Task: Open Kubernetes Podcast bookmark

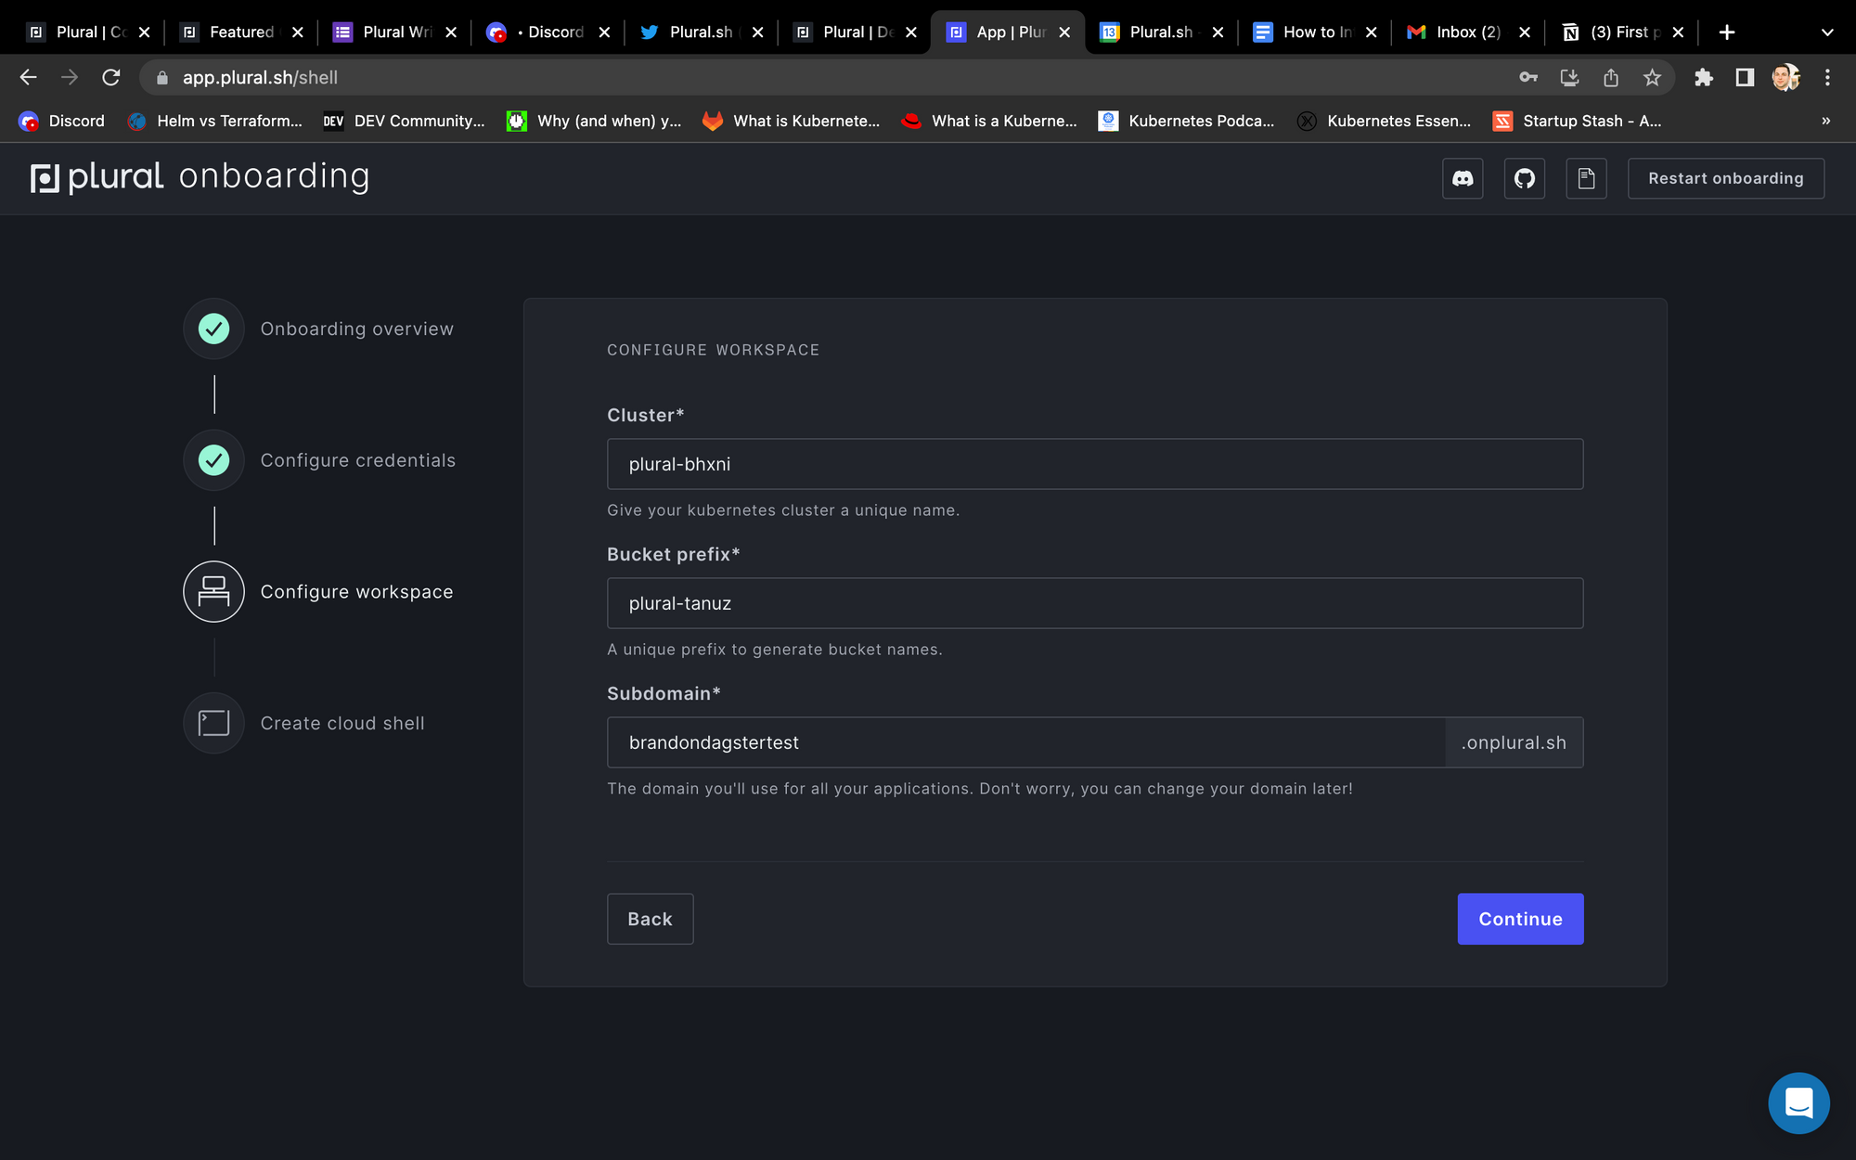Action: pyautogui.click(x=1186, y=121)
